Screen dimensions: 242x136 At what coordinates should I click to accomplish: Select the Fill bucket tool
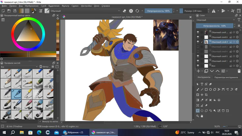[x=215, y=100]
